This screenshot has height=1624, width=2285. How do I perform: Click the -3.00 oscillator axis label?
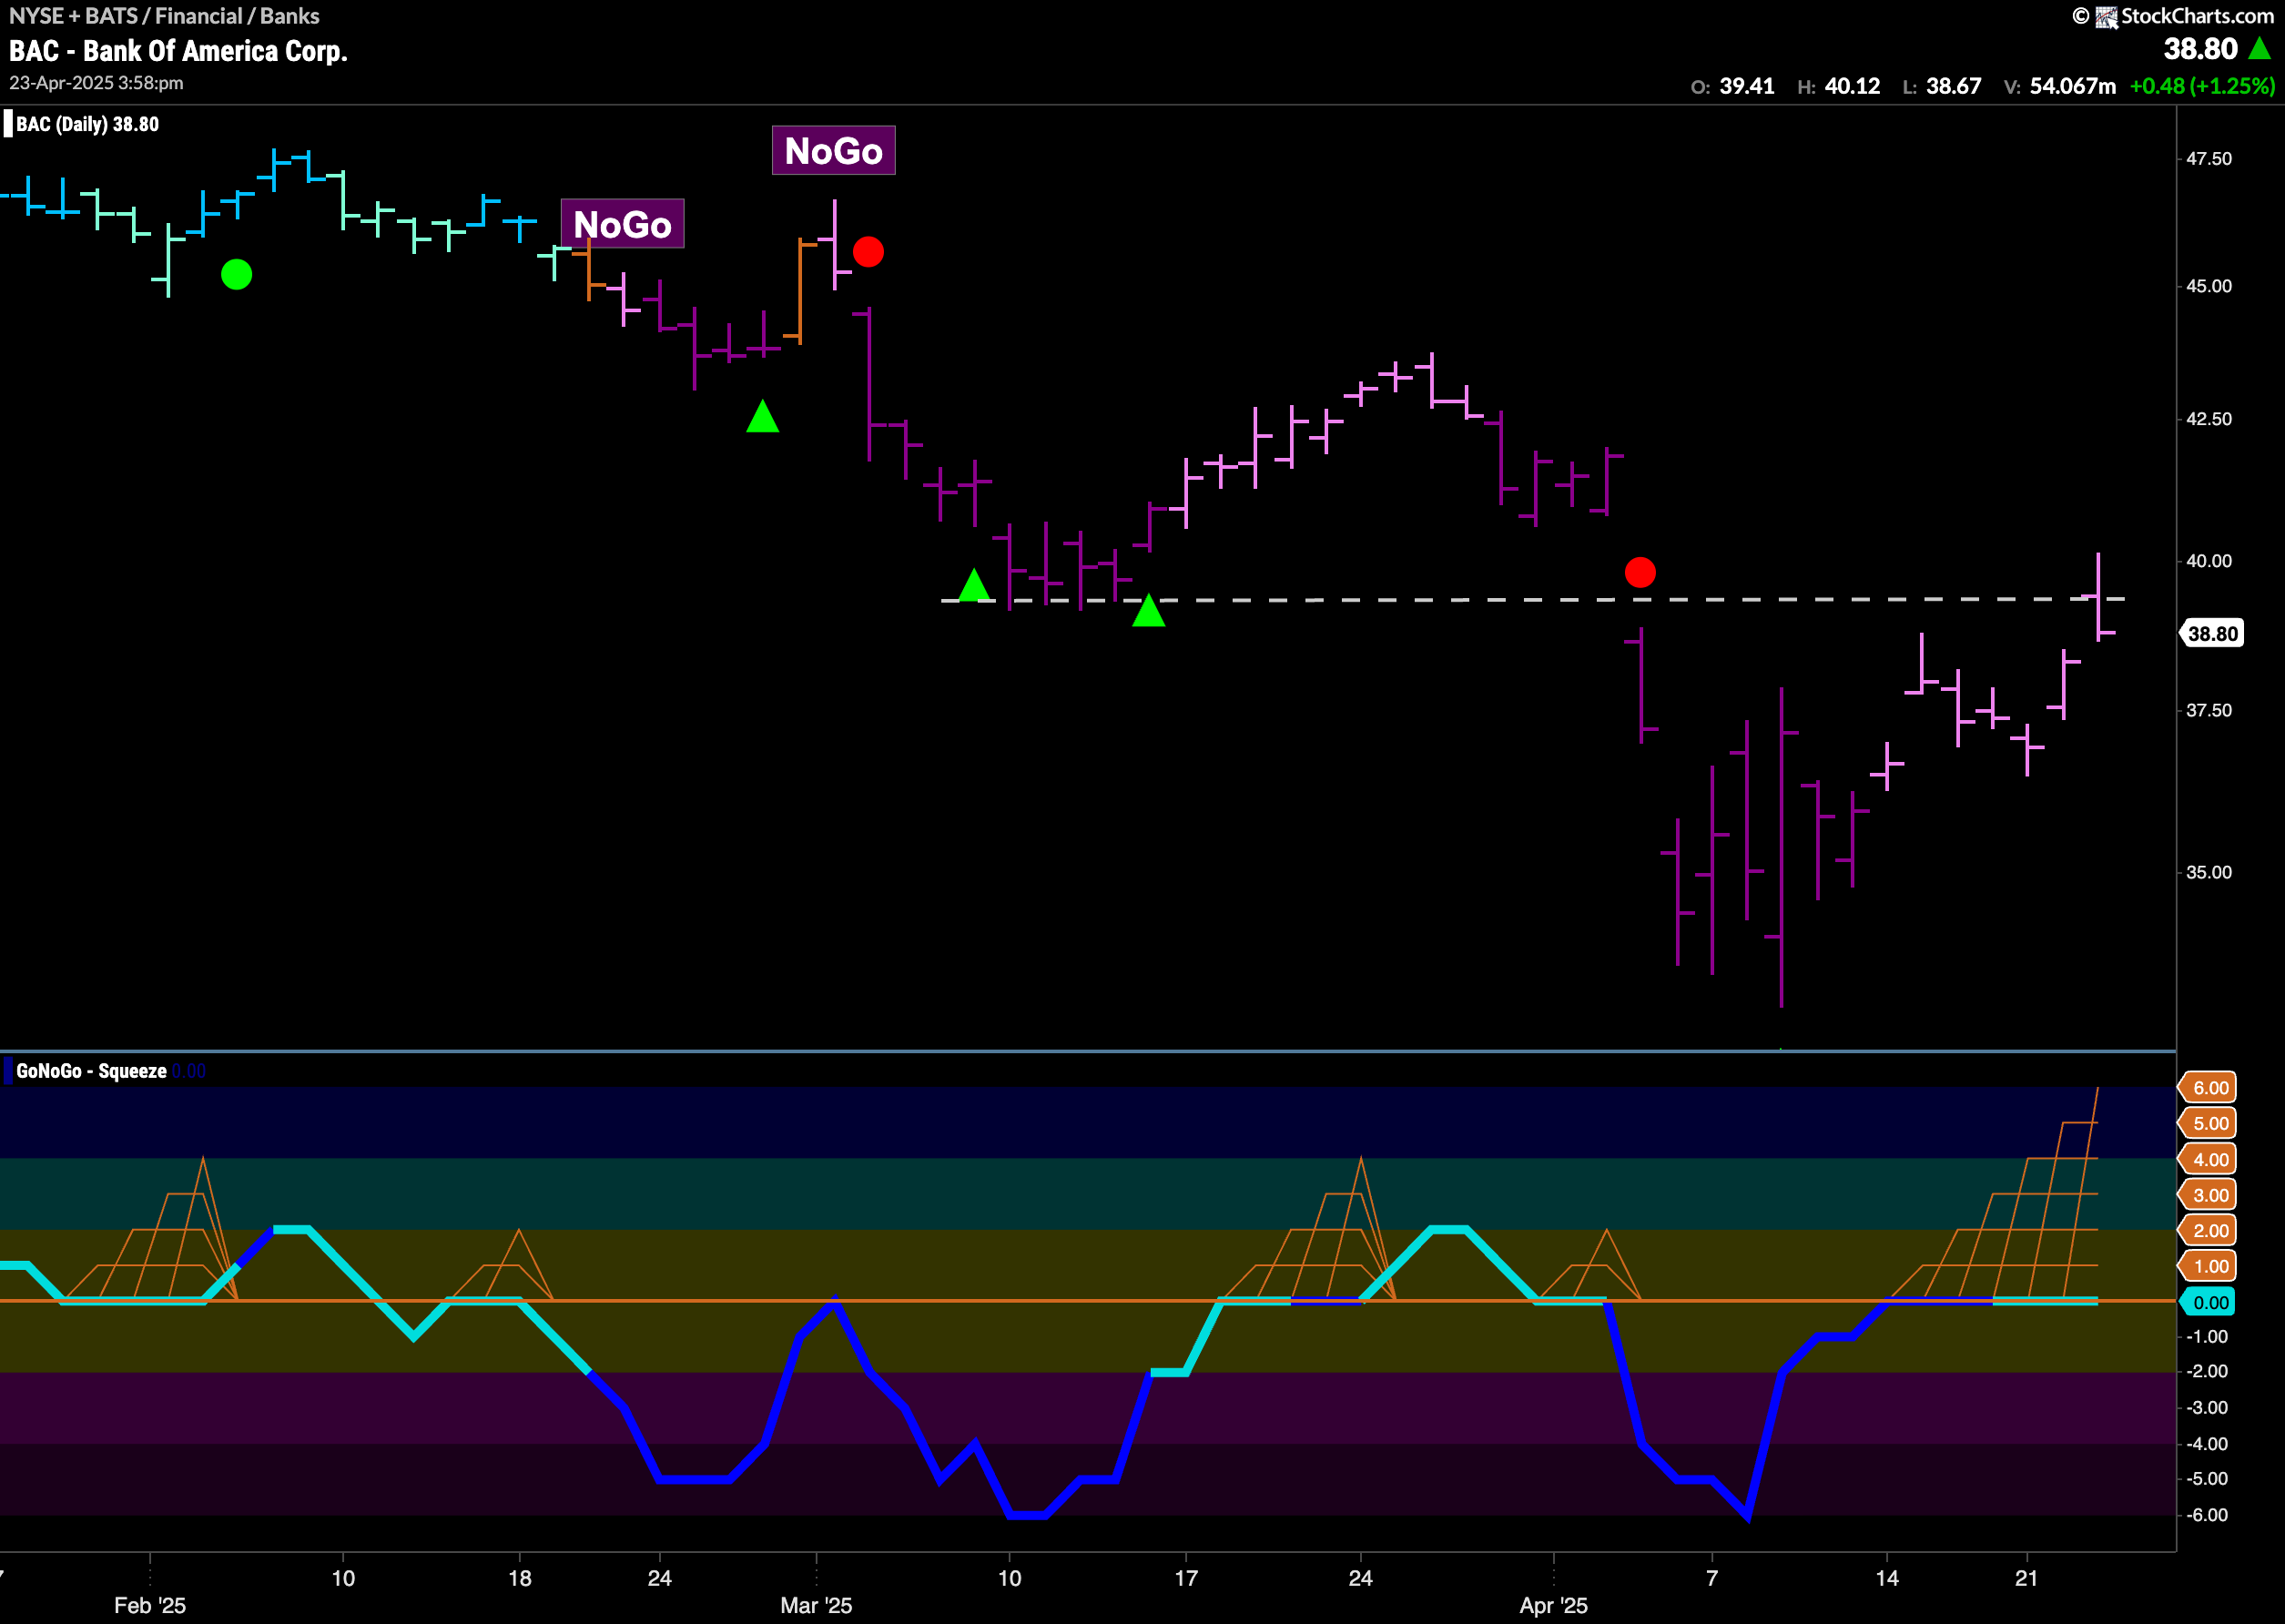(2206, 1407)
